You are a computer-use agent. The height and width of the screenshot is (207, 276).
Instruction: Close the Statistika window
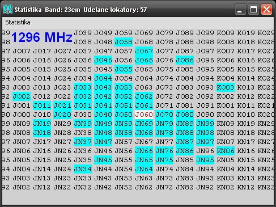coord(266,9)
